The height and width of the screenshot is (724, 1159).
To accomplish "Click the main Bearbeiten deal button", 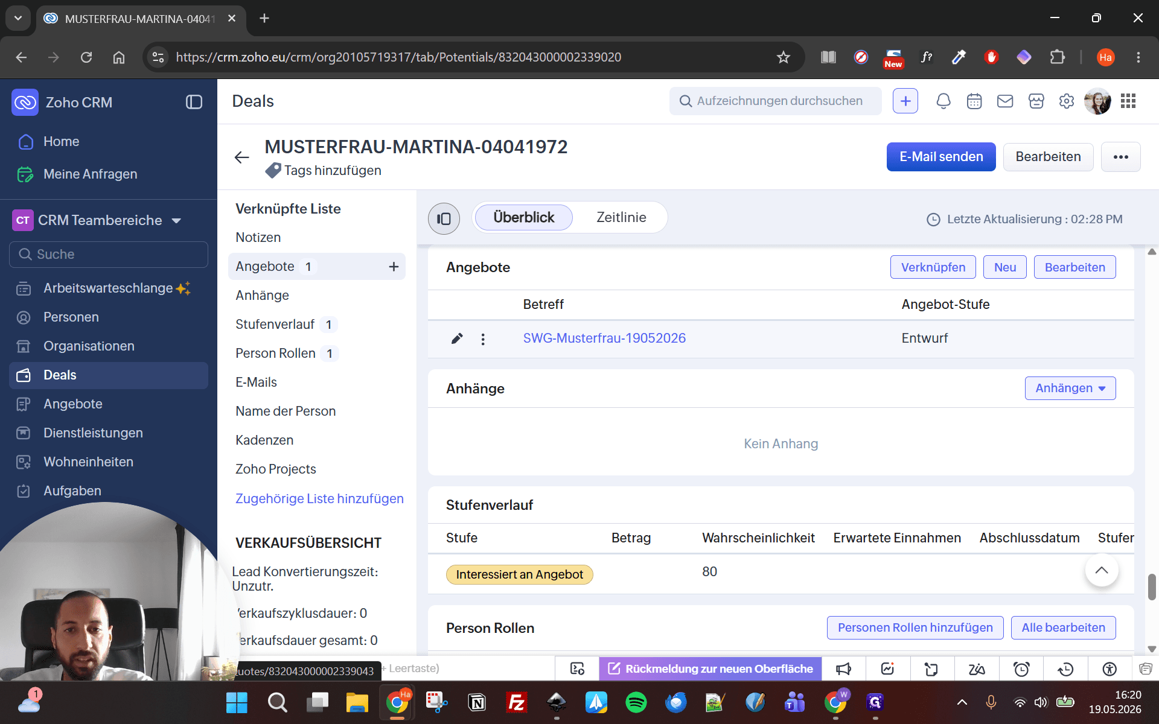I will click(x=1048, y=157).
